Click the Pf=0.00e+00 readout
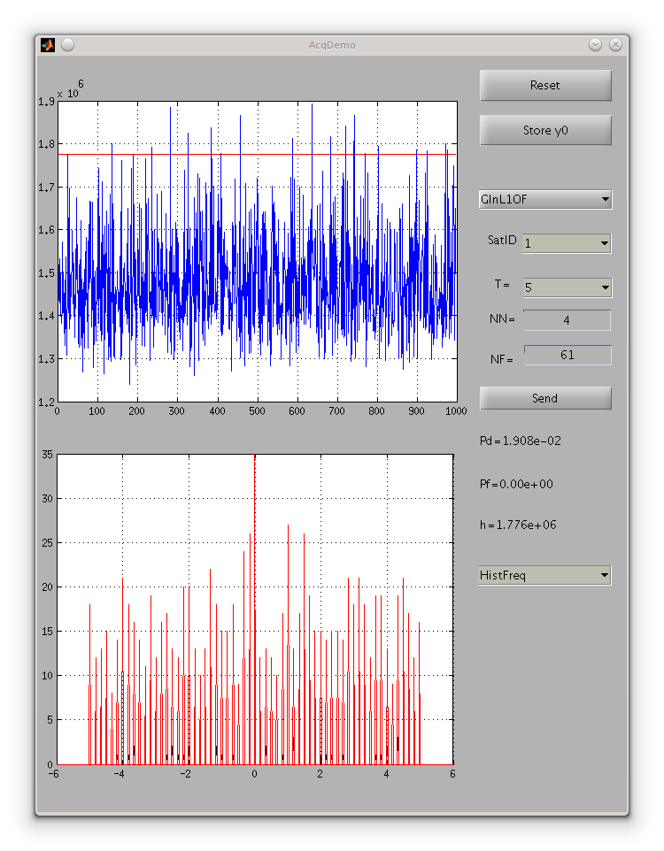This screenshot has height=851, width=664. coord(518,485)
